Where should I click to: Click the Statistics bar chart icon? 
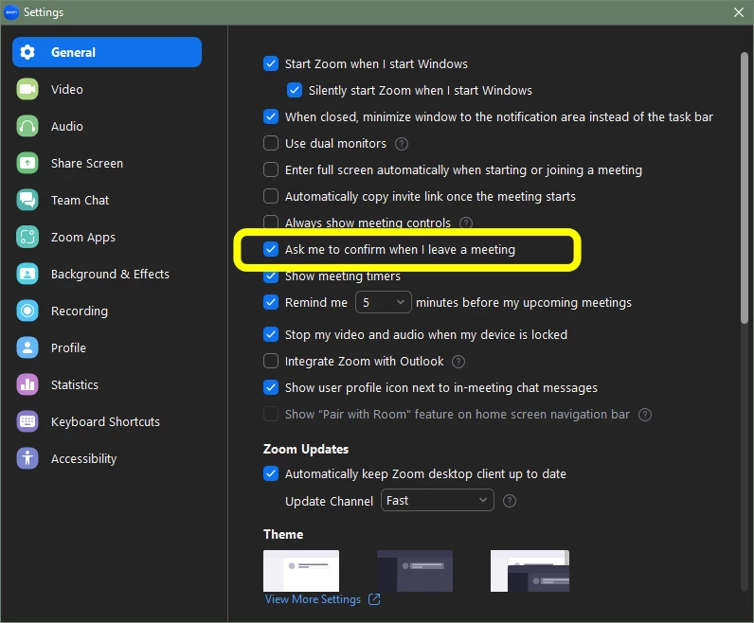27,384
